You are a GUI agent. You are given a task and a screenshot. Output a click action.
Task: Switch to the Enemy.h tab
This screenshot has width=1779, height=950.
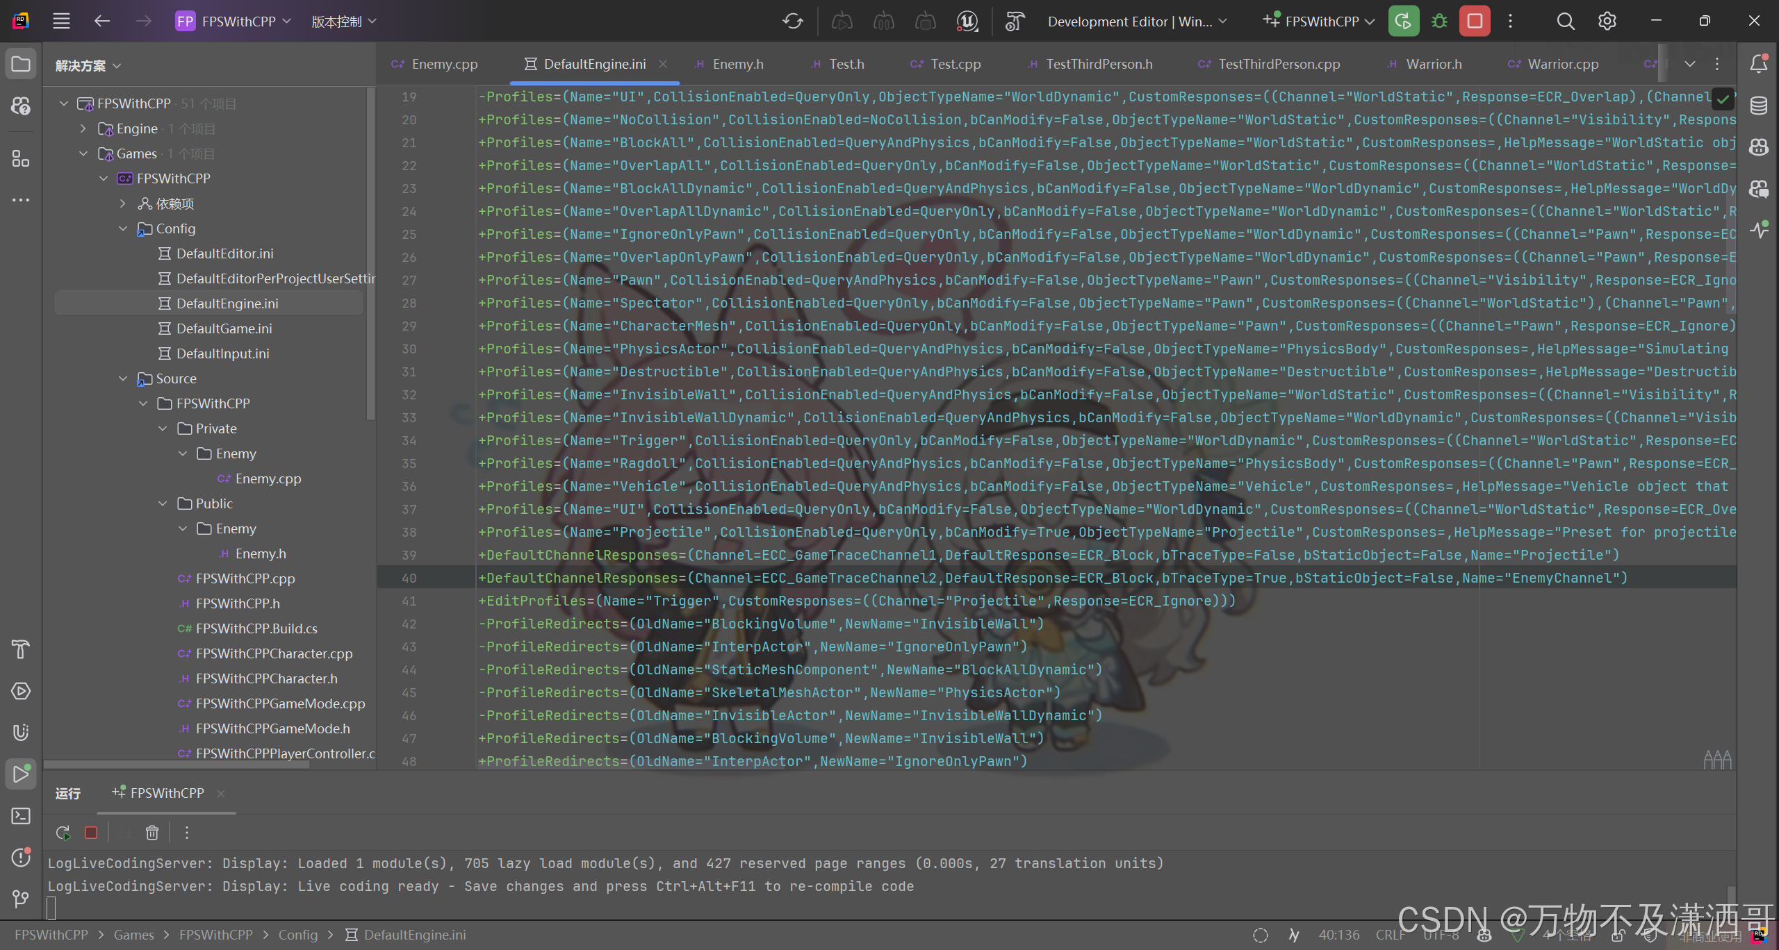[737, 64]
